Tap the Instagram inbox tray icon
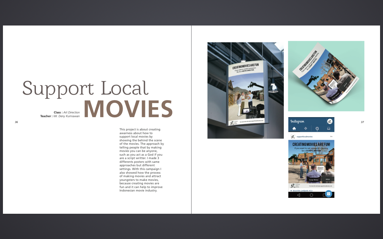The height and width of the screenshot is (239, 383). [329, 129]
